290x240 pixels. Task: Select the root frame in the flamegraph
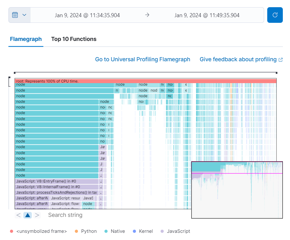(94, 81)
